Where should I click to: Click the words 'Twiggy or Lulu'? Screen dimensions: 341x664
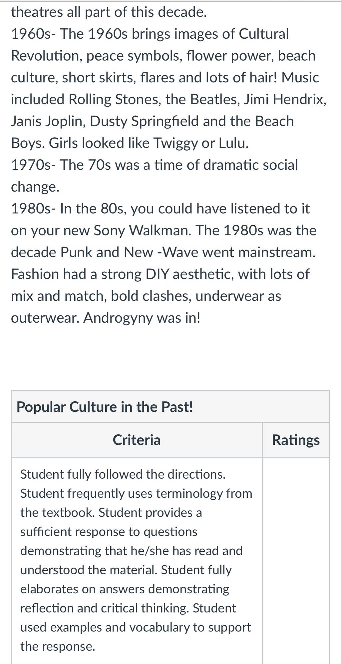tap(201, 143)
